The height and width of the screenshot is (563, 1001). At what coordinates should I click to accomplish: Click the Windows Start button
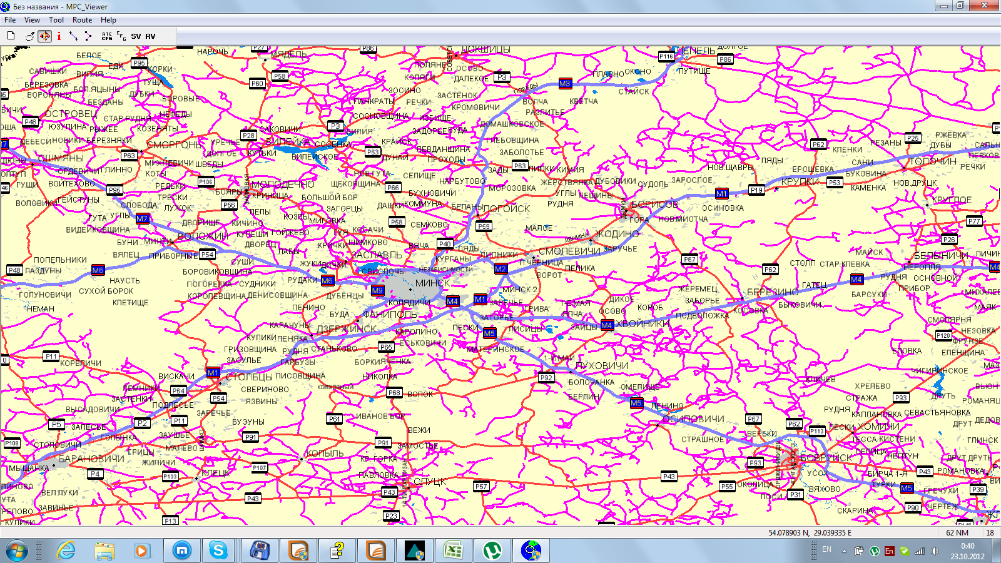coord(17,550)
